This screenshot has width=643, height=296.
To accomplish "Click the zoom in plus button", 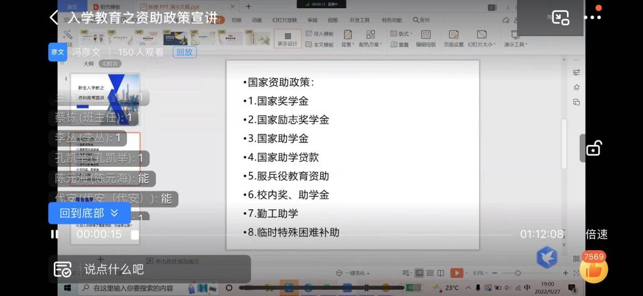I will coord(566,273).
